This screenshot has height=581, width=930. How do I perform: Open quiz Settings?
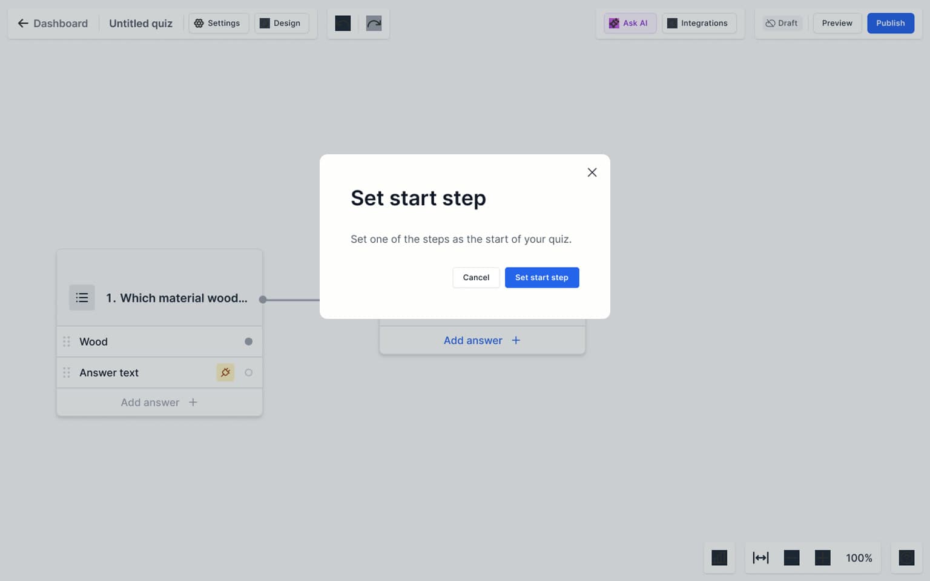point(218,23)
